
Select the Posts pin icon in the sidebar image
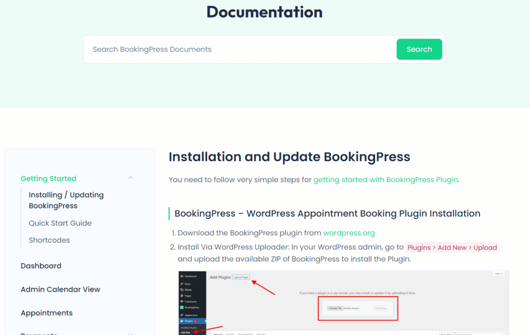point(182,283)
